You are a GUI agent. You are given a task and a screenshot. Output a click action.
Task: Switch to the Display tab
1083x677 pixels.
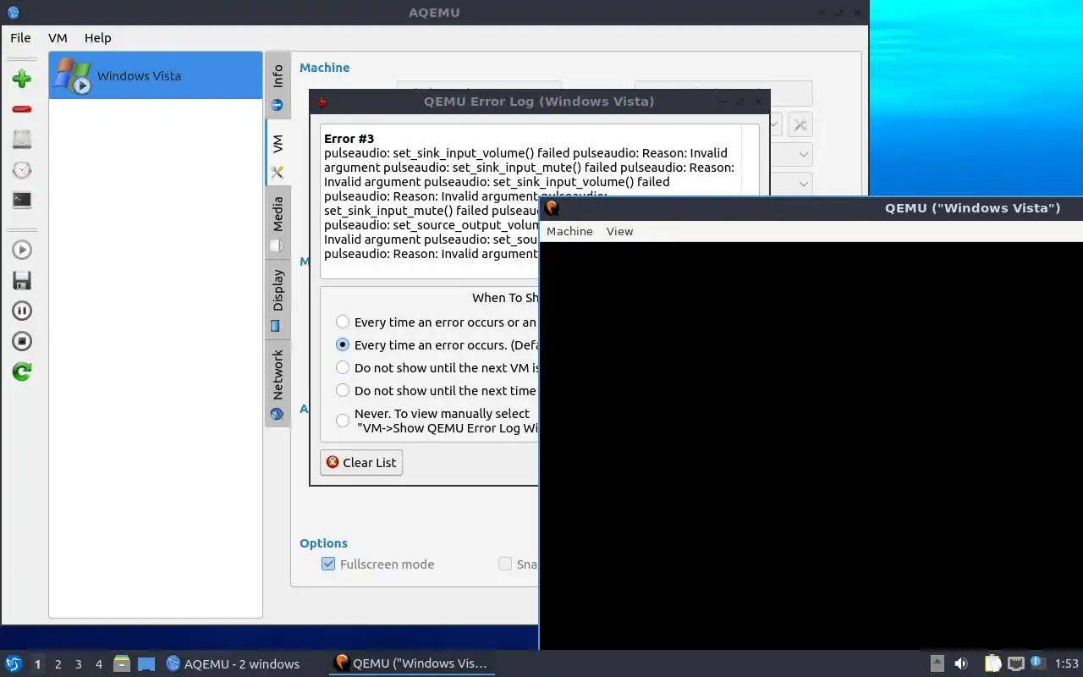tap(278, 299)
